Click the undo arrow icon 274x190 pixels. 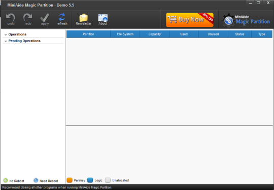11,17
